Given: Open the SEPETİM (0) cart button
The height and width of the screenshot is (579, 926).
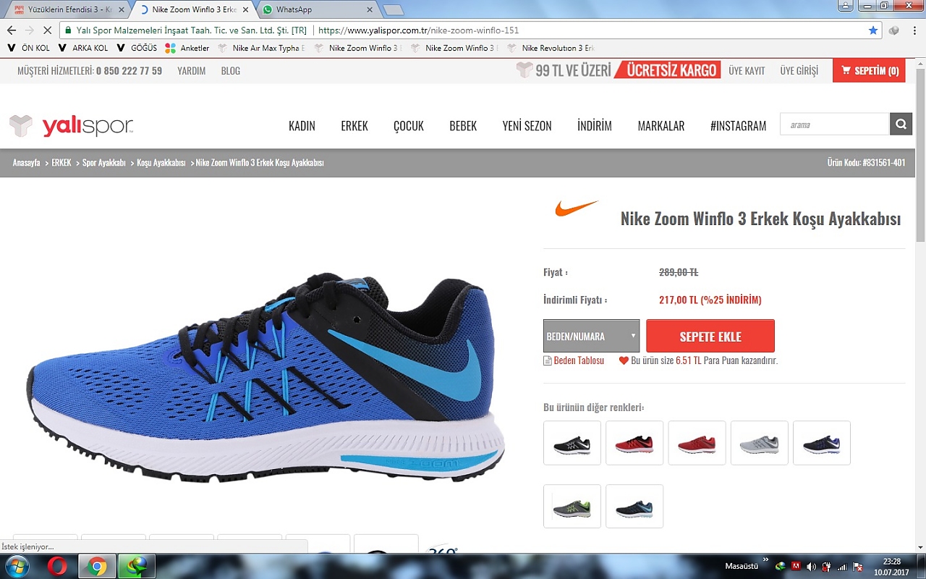Looking at the screenshot, I should (x=869, y=70).
